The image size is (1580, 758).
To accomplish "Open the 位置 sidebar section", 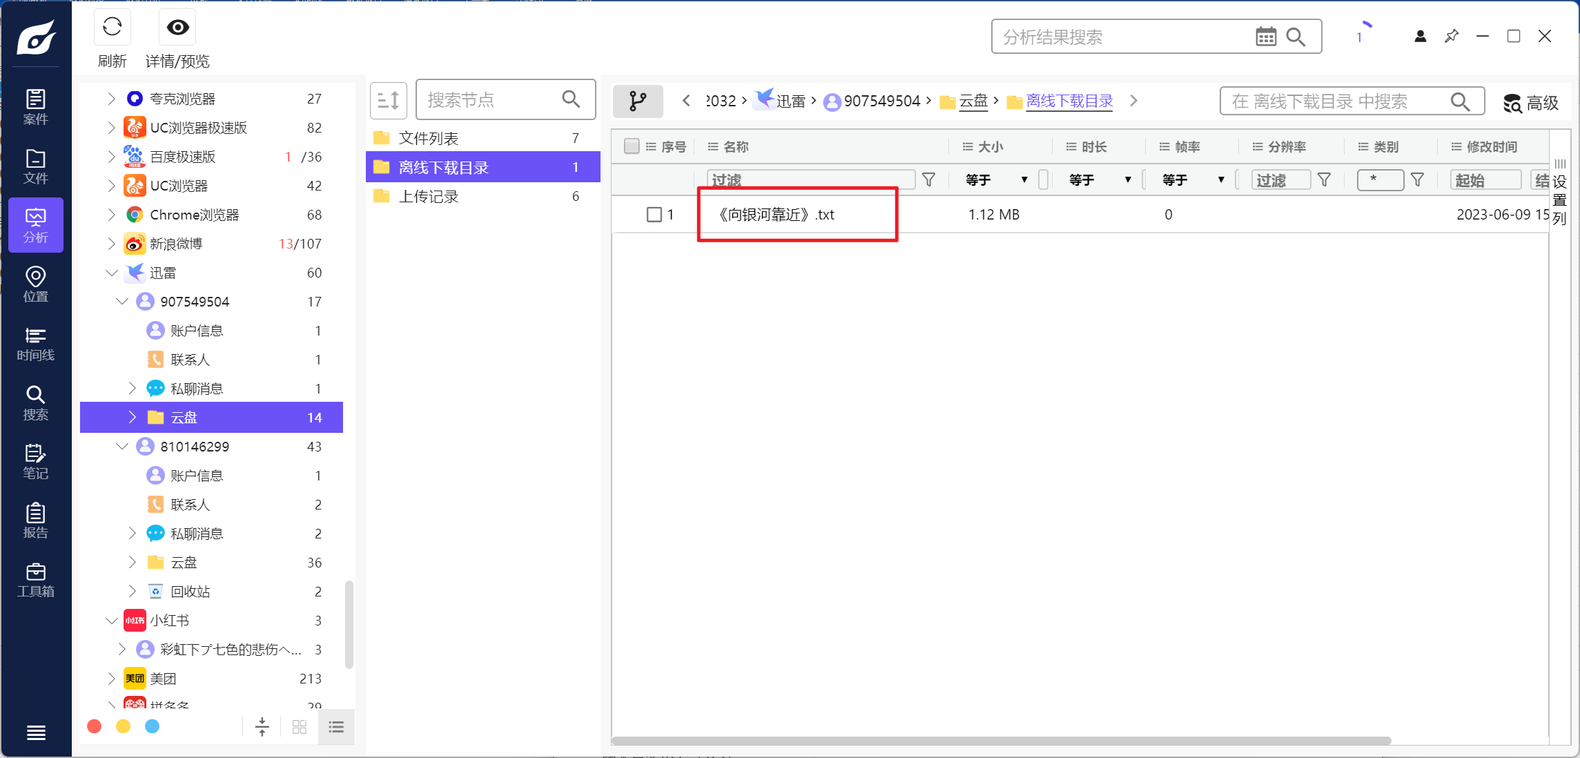I will click(35, 284).
